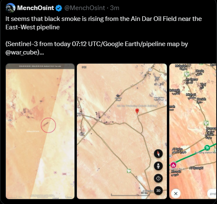Image resolution: width=217 pixels, height=204 pixels.
Task: Select the green pumping station marker
Action: click(207, 148)
